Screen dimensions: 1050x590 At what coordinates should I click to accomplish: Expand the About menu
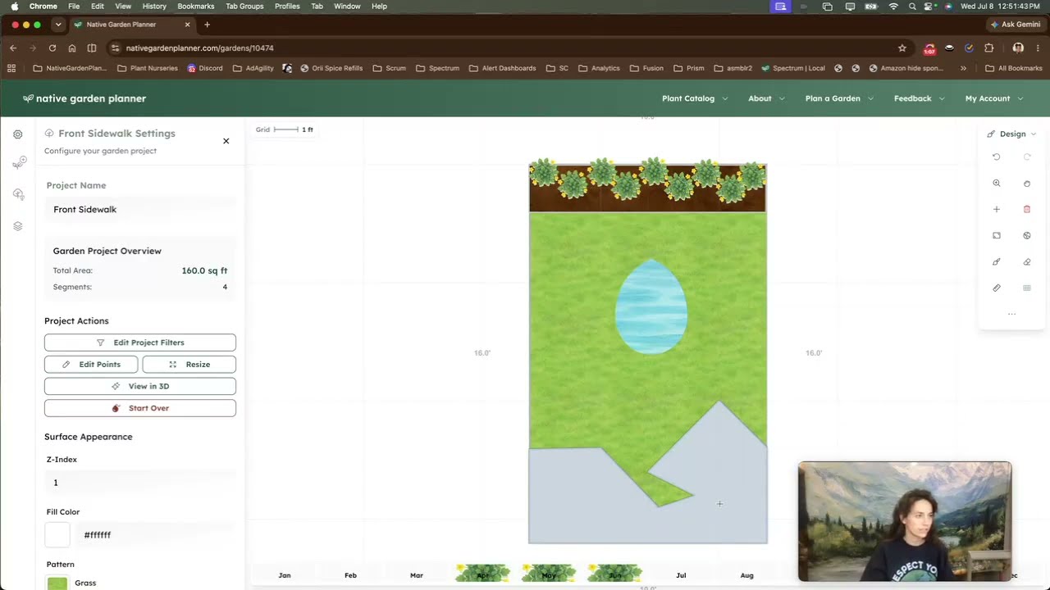tap(766, 98)
